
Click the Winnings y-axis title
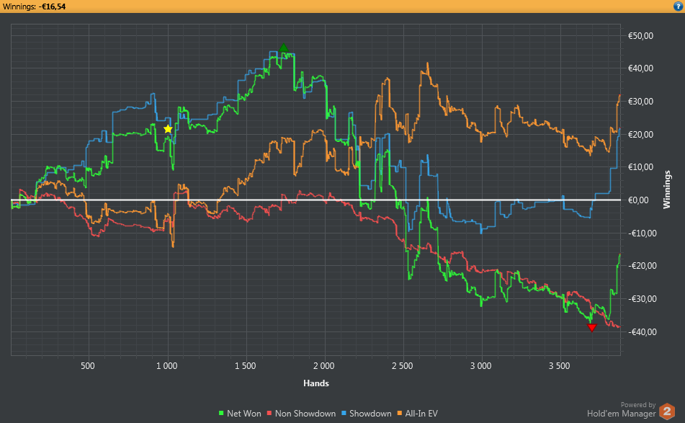click(x=667, y=190)
